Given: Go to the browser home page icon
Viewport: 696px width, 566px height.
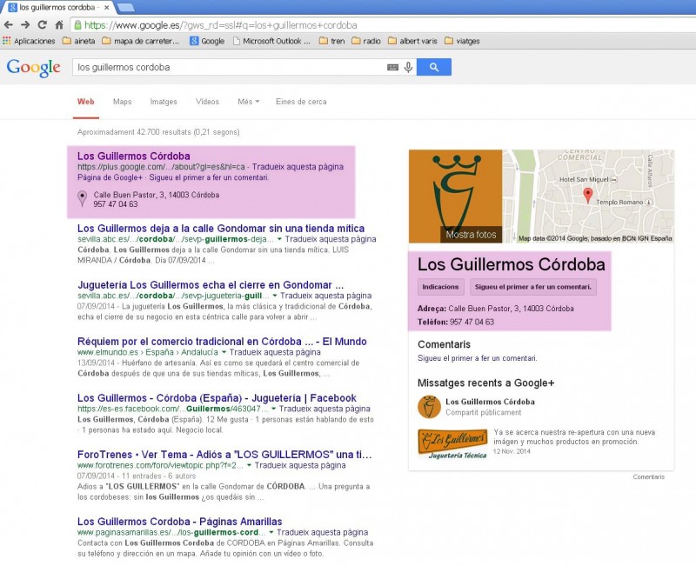Looking at the screenshot, I should pyautogui.click(x=59, y=25).
